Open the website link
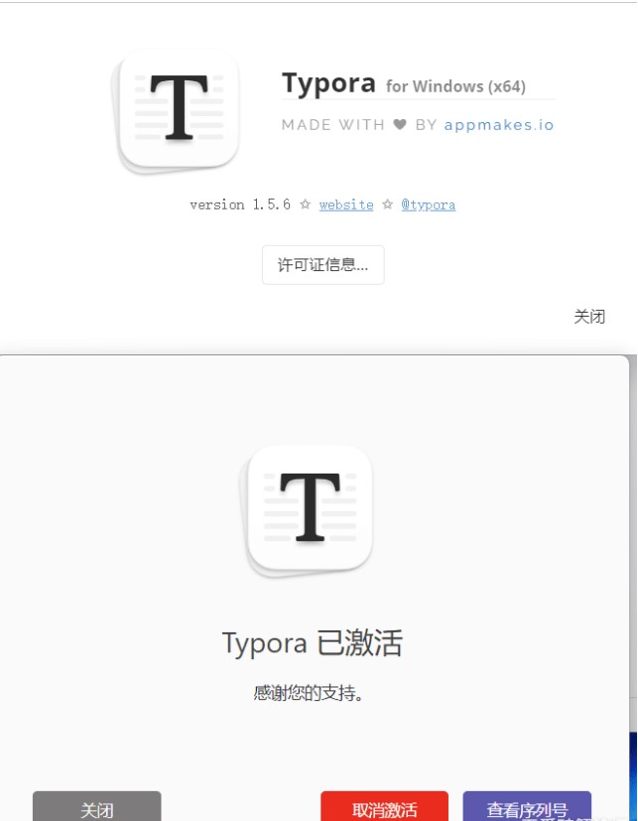Viewport: 638px width, 821px height. [x=346, y=205]
